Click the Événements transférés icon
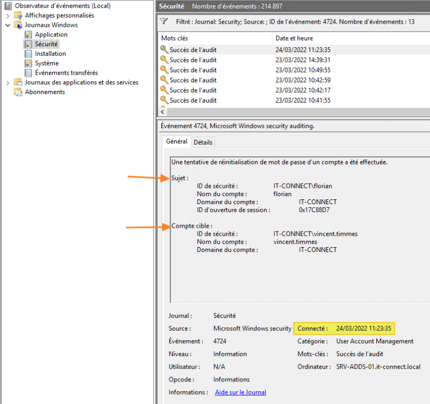This screenshot has height=404, width=430. (28, 73)
